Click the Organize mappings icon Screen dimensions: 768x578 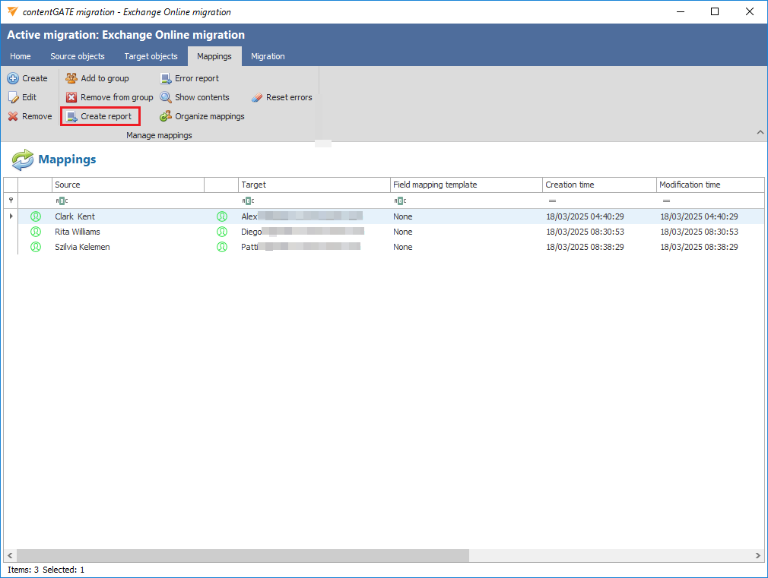[166, 116]
